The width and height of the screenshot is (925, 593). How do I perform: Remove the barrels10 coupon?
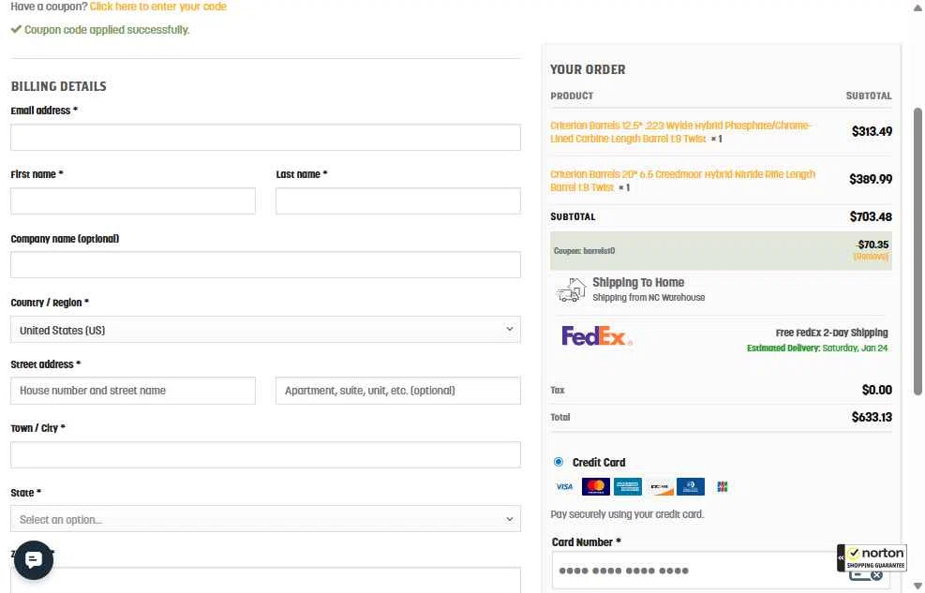point(871,257)
